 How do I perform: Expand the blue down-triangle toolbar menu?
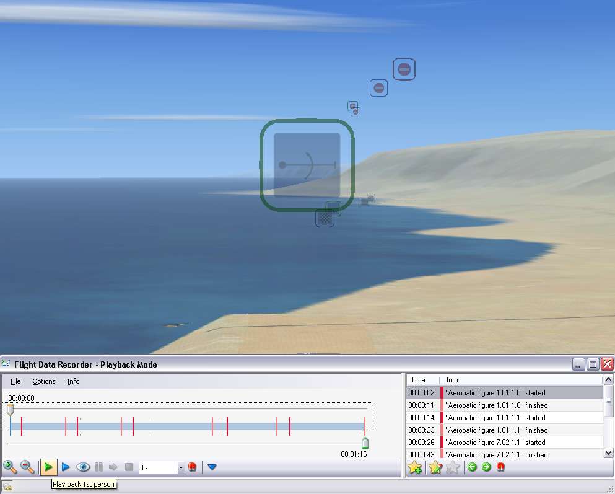coord(212,467)
